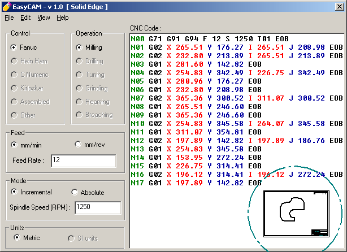The height and width of the screenshot is (252, 347).
Task: Click code line N02 G02 X 232.80
Action: (x=237, y=56)
